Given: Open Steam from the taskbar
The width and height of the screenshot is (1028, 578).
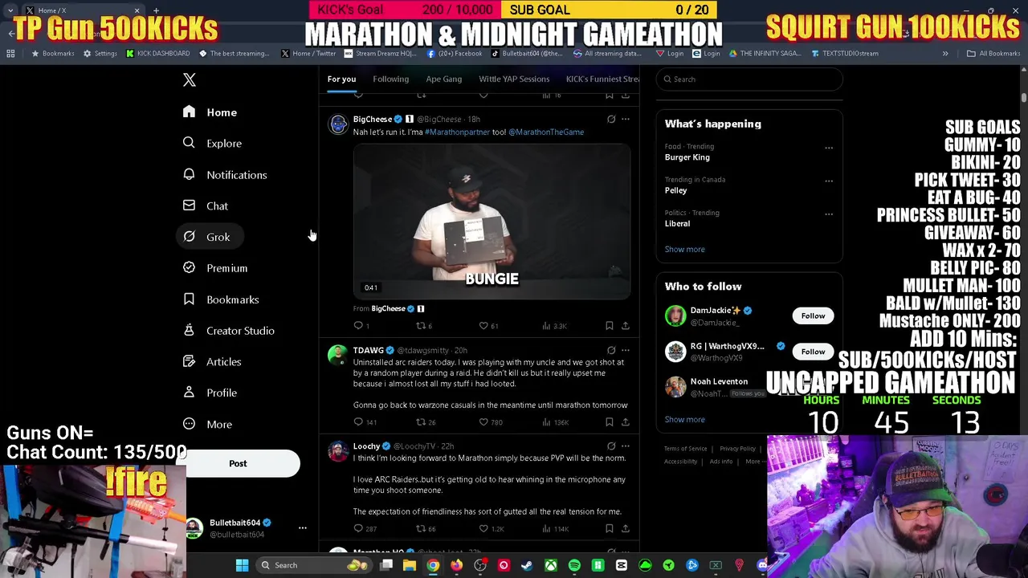Looking at the screenshot, I should [x=527, y=565].
